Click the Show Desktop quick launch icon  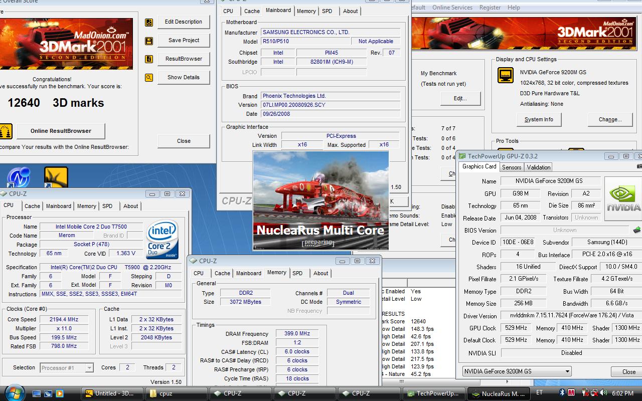(x=37, y=393)
